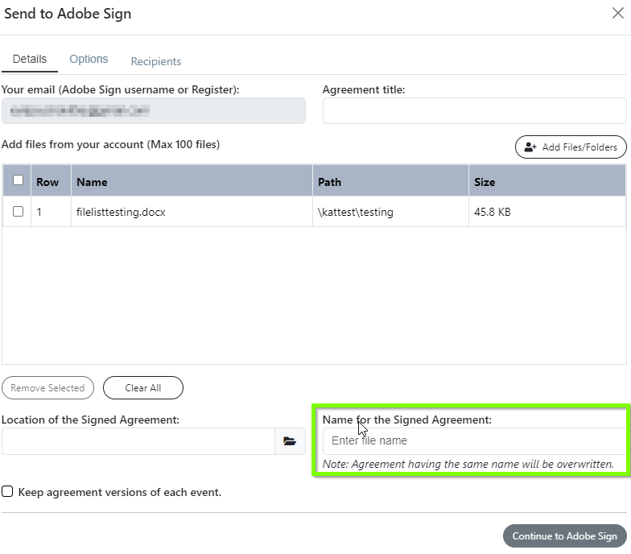Click the Size column header

pyautogui.click(x=547, y=180)
